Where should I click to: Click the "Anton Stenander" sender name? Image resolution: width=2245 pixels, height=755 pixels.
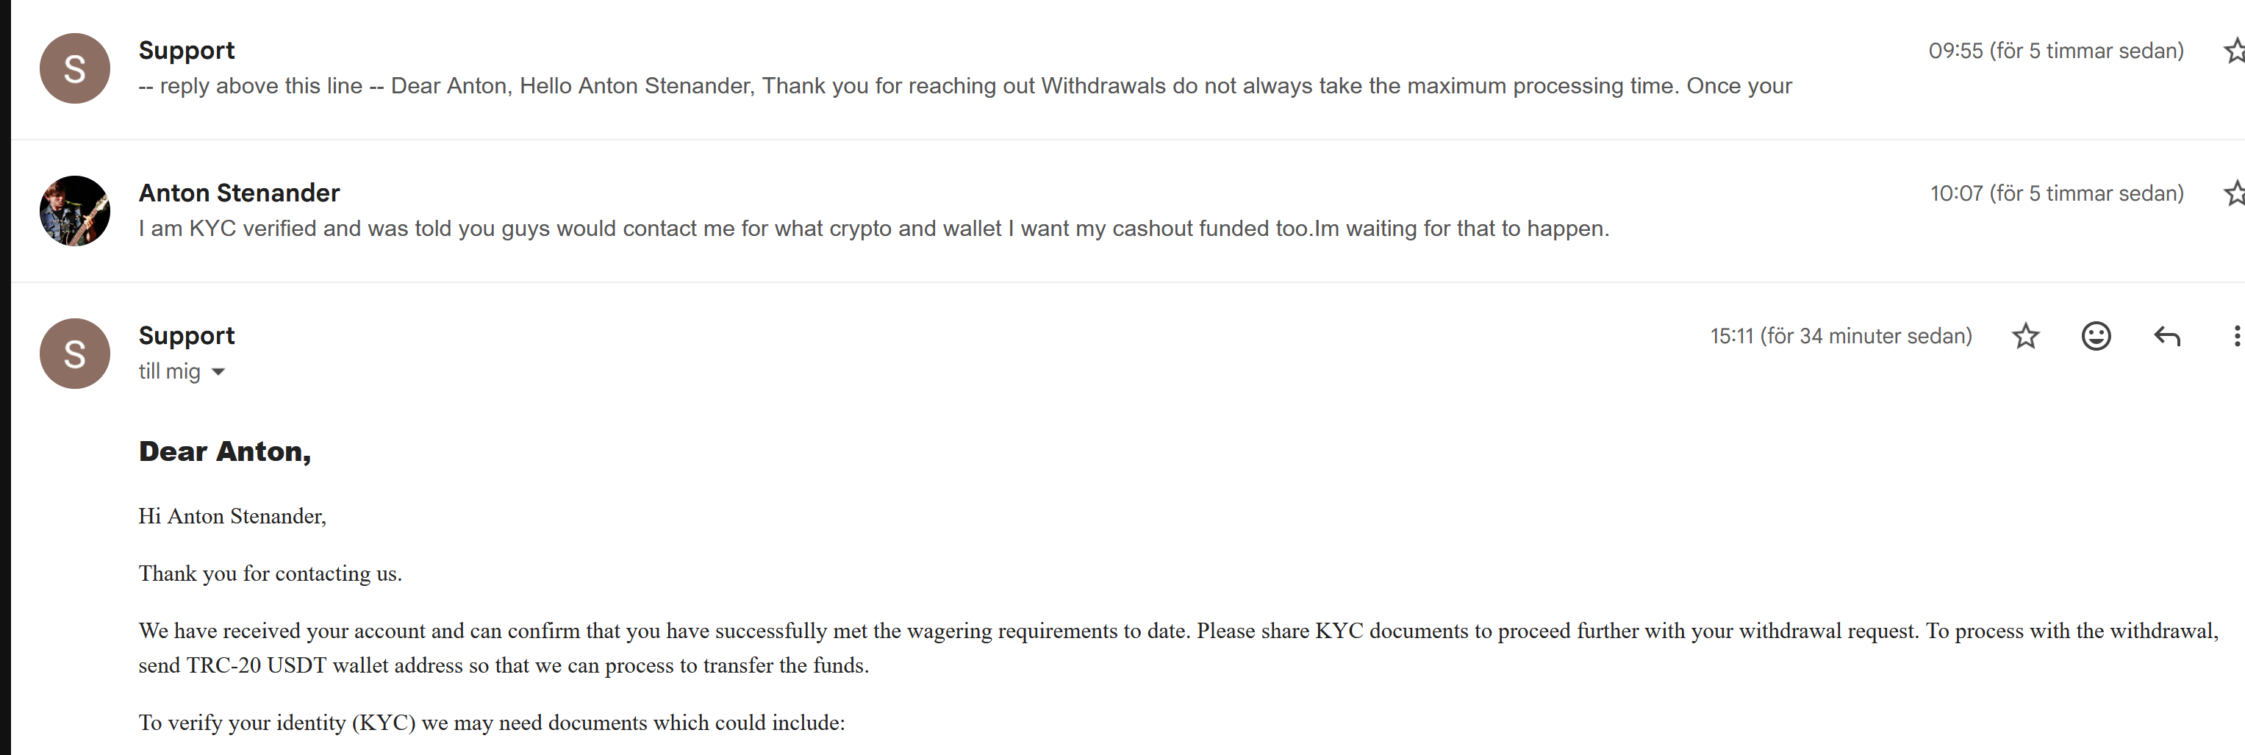(x=239, y=193)
